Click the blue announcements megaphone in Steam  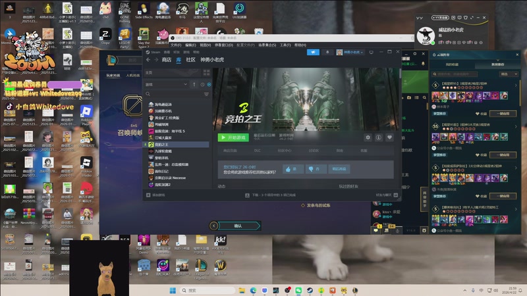(x=313, y=53)
